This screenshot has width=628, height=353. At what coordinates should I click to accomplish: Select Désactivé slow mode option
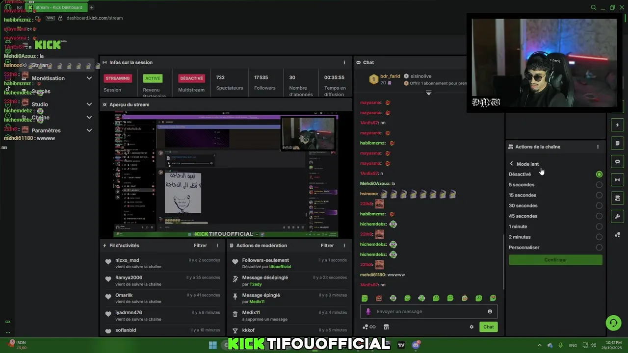pyautogui.click(x=555, y=174)
